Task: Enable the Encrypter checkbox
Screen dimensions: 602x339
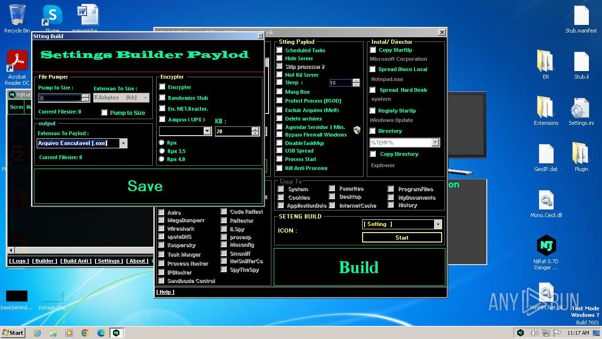Action: tap(162, 87)
